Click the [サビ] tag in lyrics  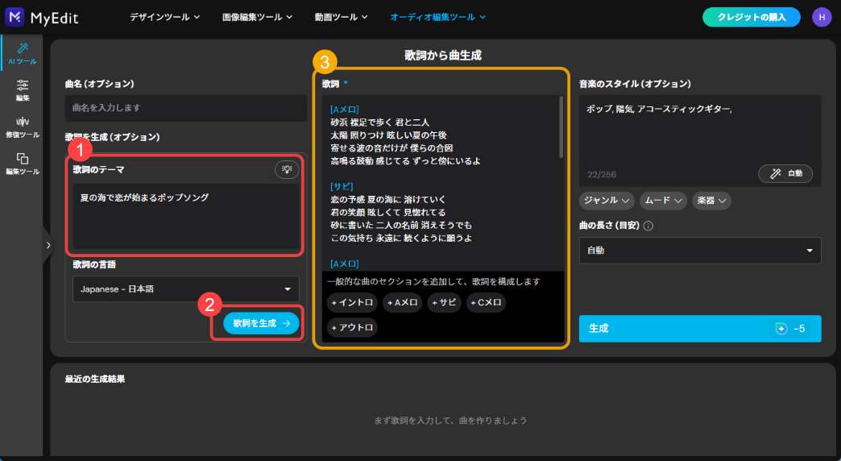(342, 187)
